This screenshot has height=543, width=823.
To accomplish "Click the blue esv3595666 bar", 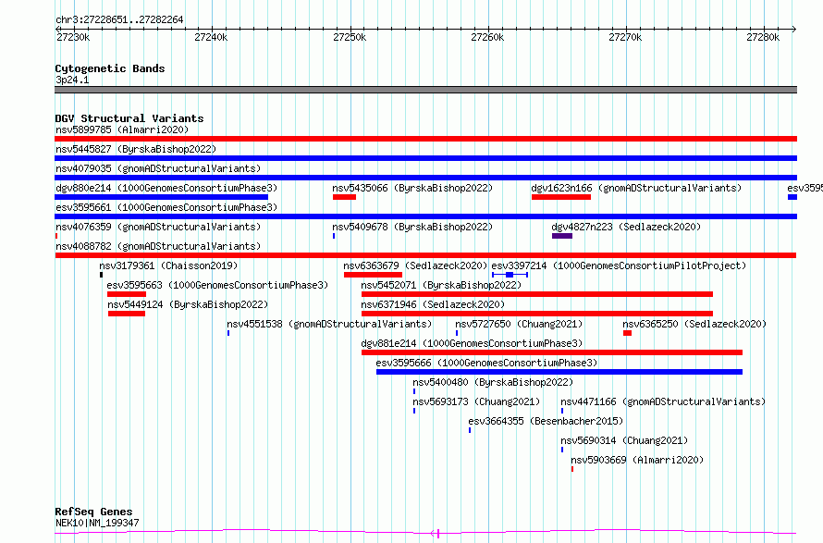I will [559, 372].
